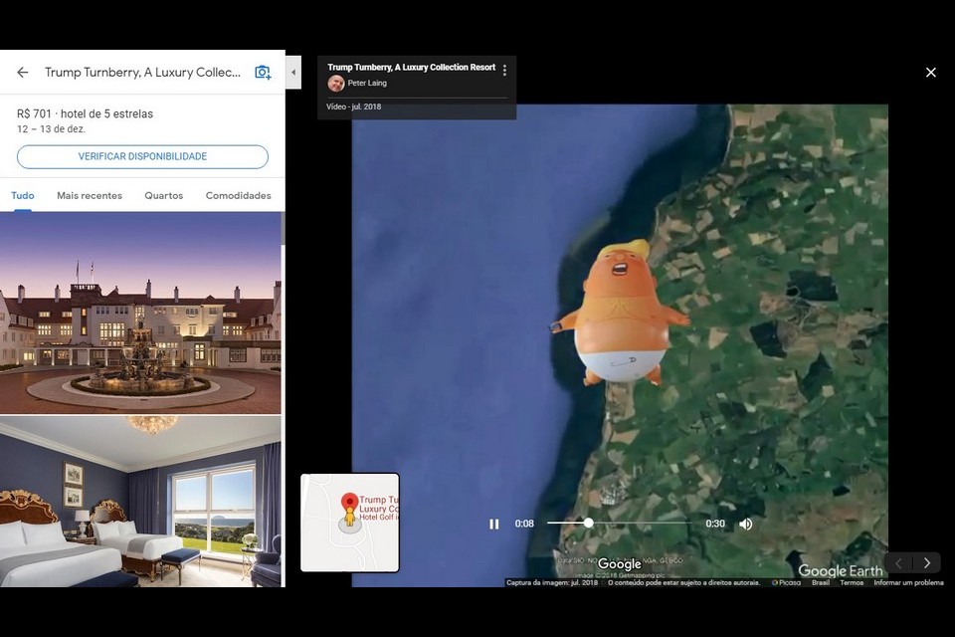Pause the video playback
Screen dimensions: 955x637
(494, 524)
